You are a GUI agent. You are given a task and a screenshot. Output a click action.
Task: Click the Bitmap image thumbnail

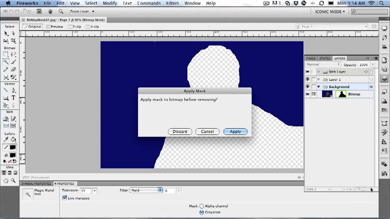click(327, 94)
